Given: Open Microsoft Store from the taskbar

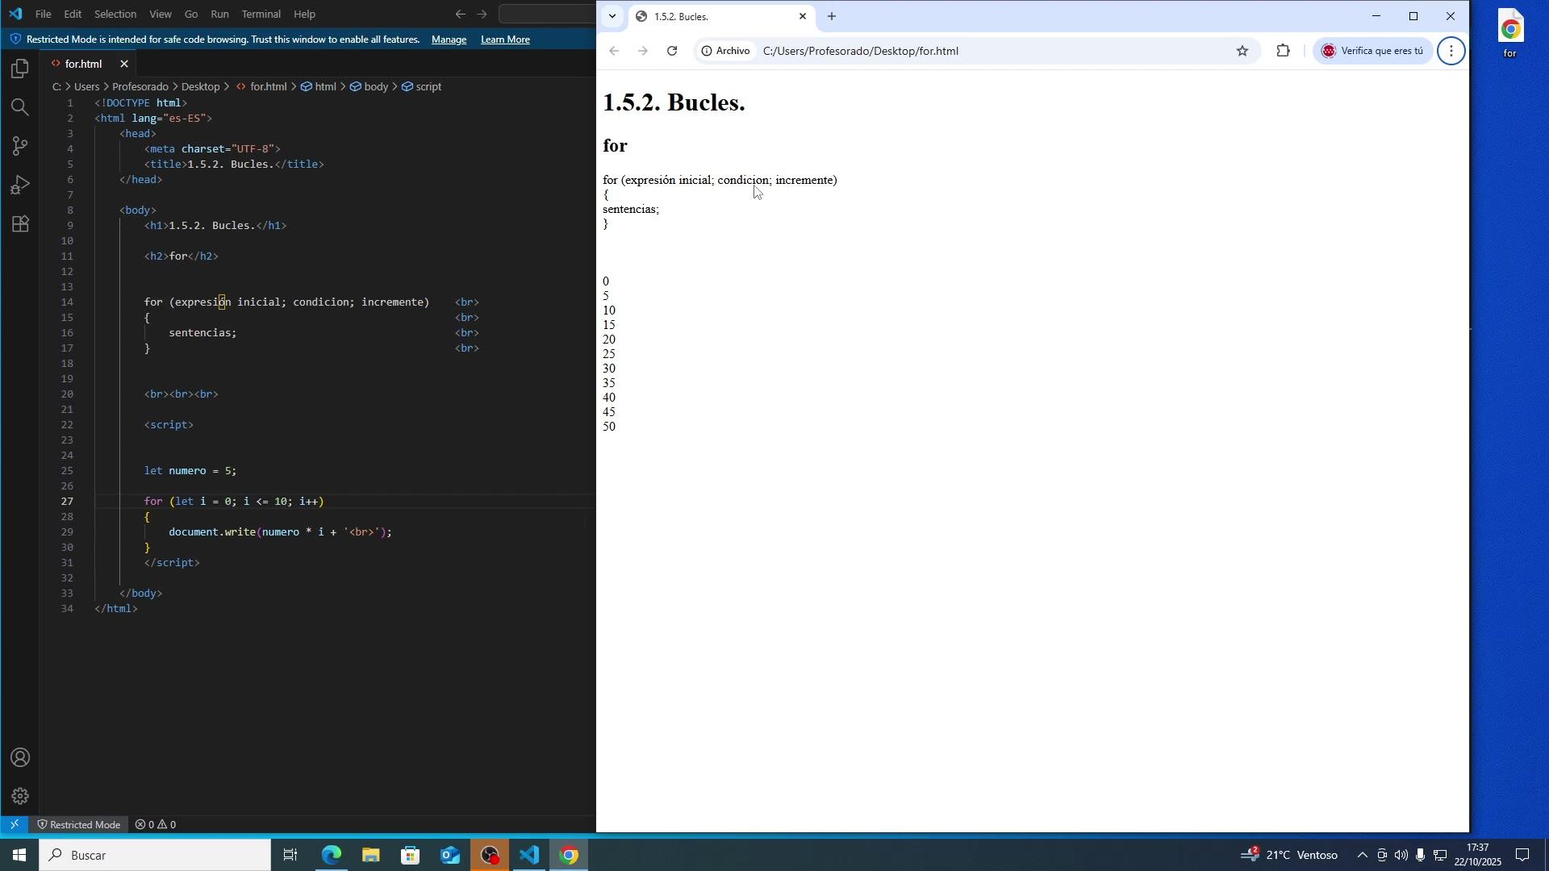Looking at the screenshot, I should coord(410,856).
